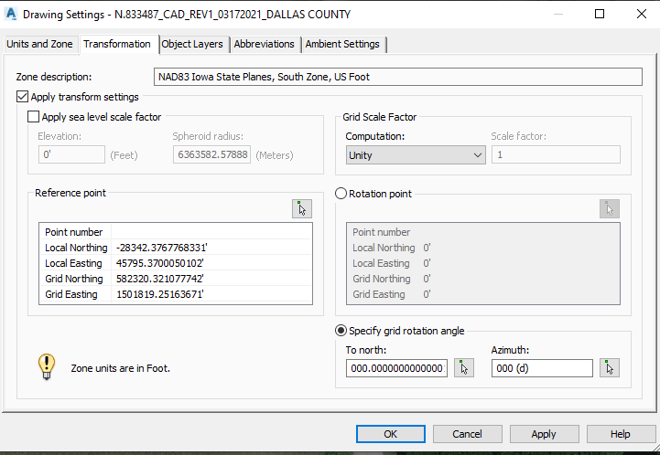Click the Apply button
This screenshot has width=660, height=455.
[x=544, y=434]
